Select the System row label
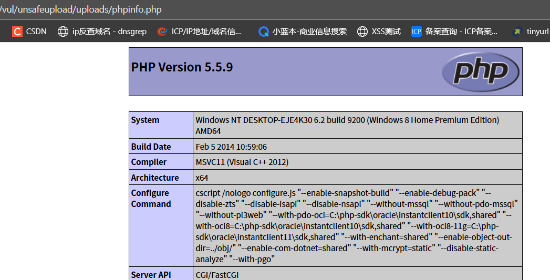550x280 pixels. coord(145,120)
